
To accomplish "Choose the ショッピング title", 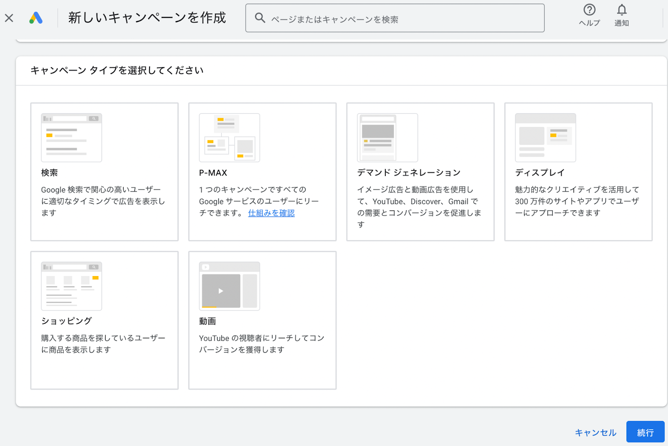I will (66, 321).
